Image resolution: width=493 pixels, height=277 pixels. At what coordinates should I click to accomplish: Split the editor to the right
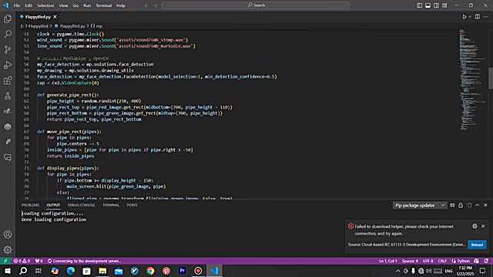[478, 17]
